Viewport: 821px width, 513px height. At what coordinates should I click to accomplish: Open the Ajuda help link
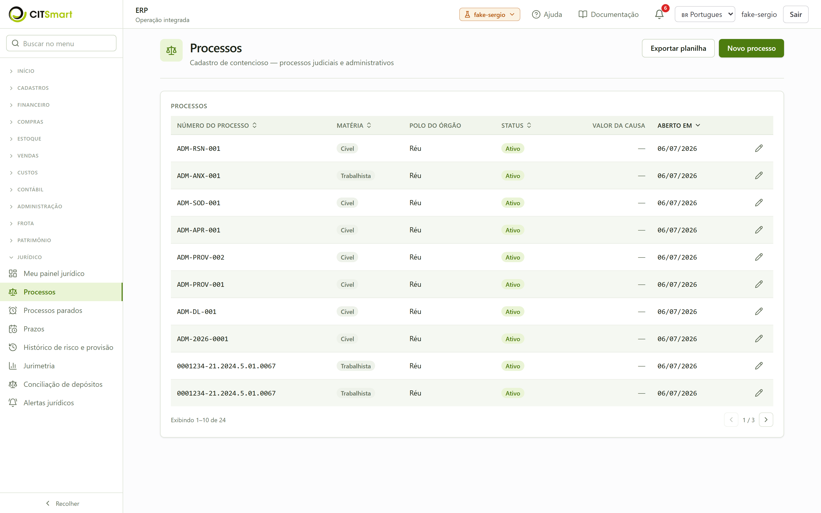(x=547, y=14)
